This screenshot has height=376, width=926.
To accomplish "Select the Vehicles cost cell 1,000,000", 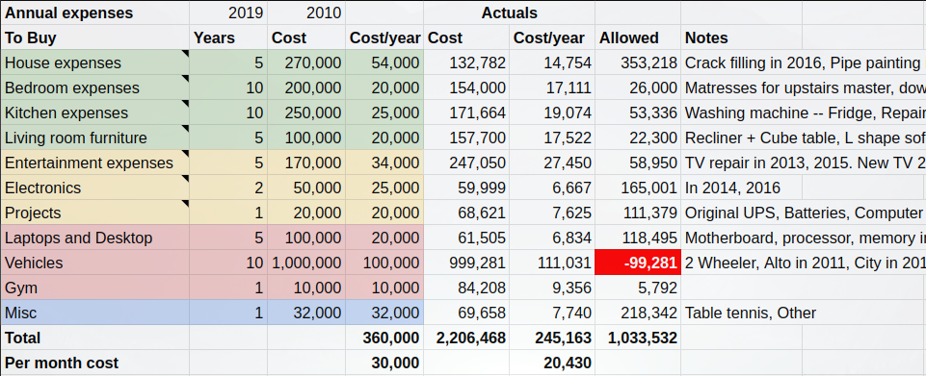I will pos(305,263).
